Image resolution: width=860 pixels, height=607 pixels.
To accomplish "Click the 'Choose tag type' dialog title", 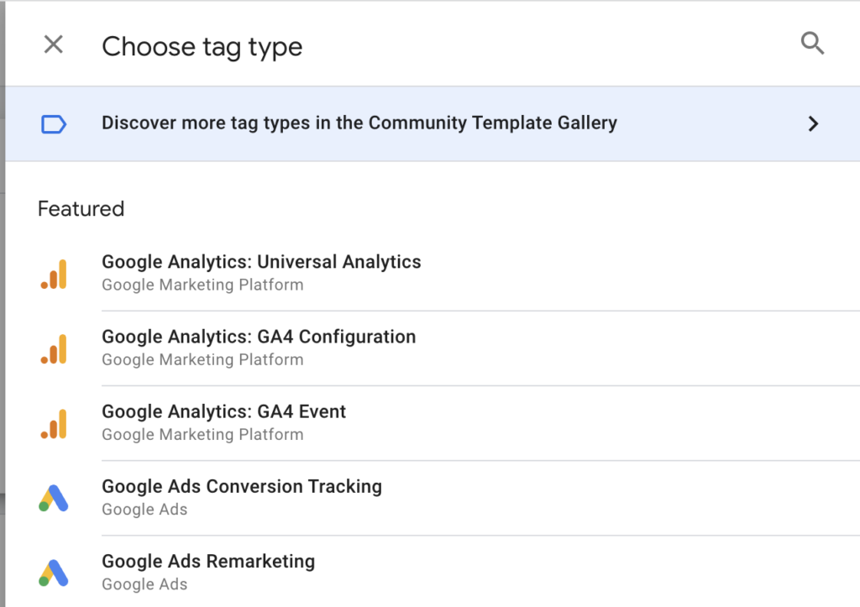I will click(202, 46).
